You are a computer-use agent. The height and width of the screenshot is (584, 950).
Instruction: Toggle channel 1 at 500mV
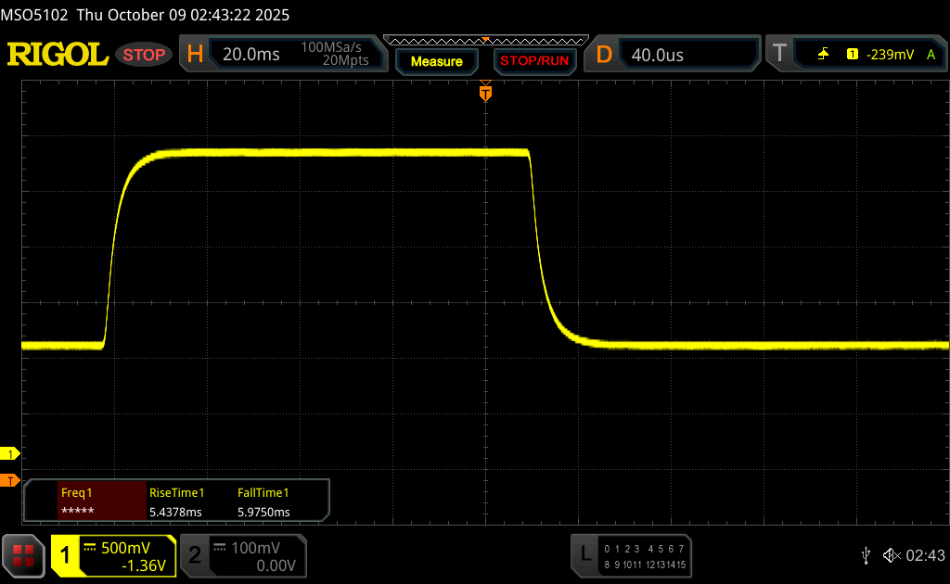pyautogui.click(x=113, y=555)
